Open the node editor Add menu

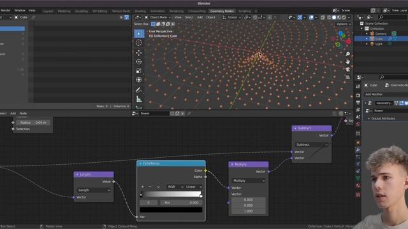(13, 113)
